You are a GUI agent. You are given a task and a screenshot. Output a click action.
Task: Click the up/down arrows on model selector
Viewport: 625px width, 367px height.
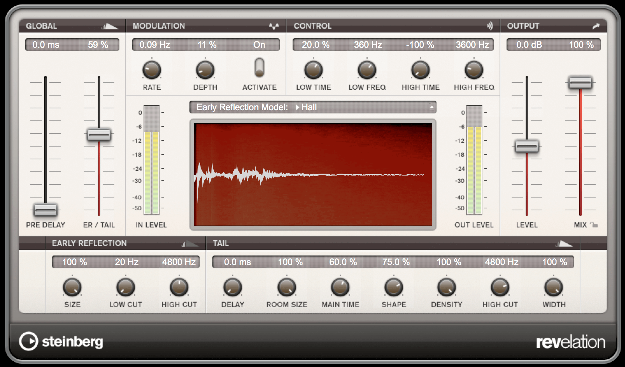point(431,107)
